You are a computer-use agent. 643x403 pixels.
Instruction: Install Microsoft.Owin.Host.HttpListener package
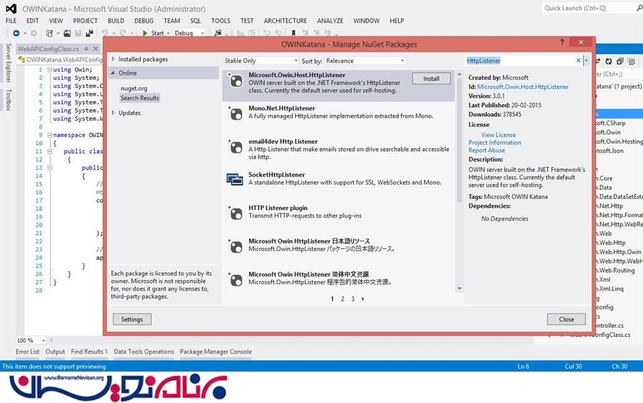431,78
